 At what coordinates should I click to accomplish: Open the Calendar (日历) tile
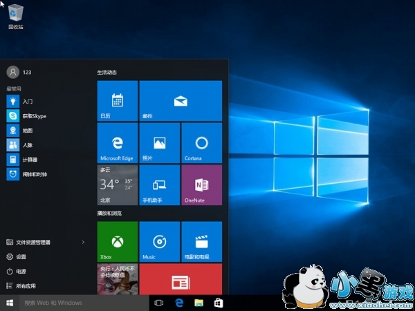pyautogui.click(x=117, y=101)
